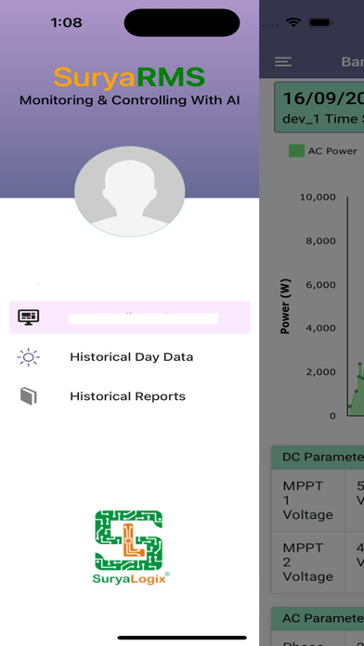Click the Power (W) axis label
364x646 pixels.
coord(285,306)
